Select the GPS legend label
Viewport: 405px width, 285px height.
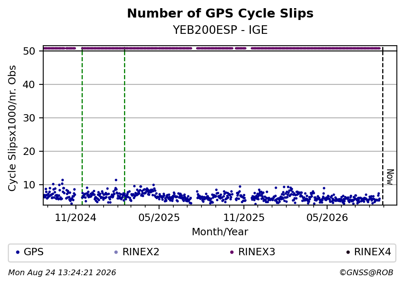coord(33,252)
